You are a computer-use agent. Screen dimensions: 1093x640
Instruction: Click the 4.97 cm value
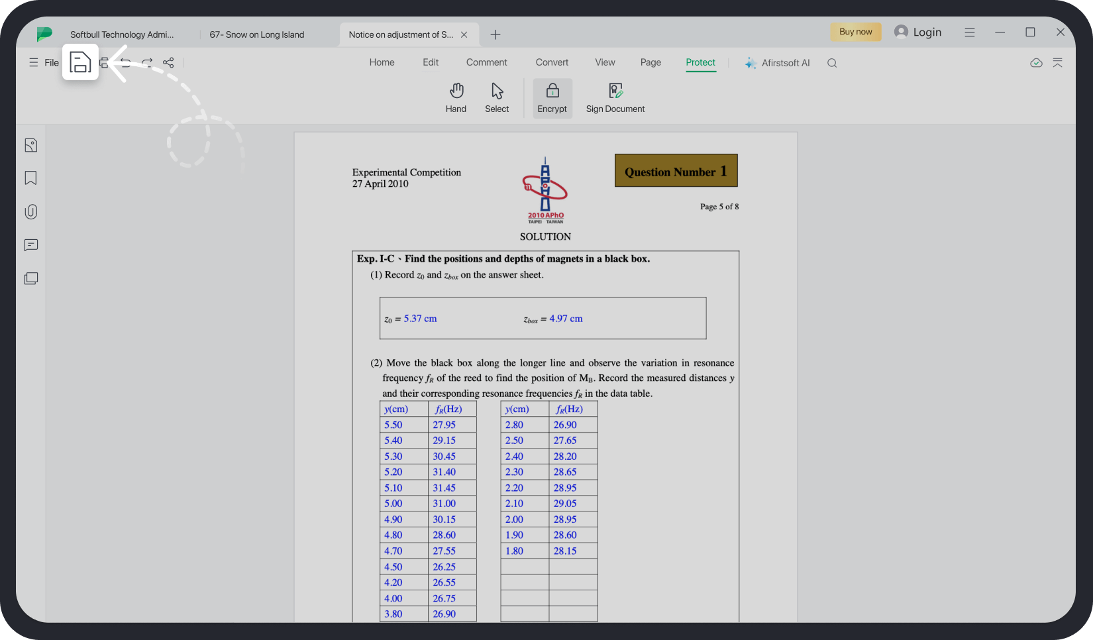566,319
